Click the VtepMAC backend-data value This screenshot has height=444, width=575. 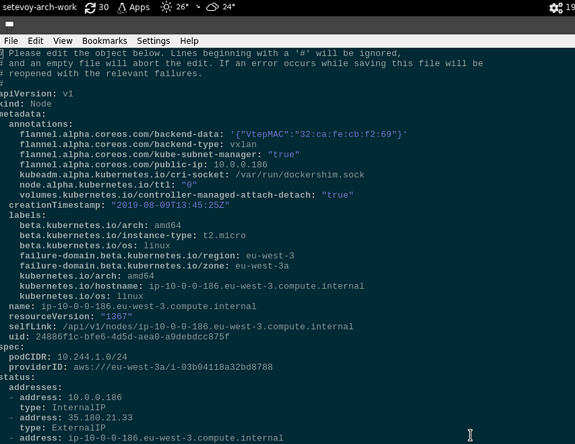tap(318, 135)
